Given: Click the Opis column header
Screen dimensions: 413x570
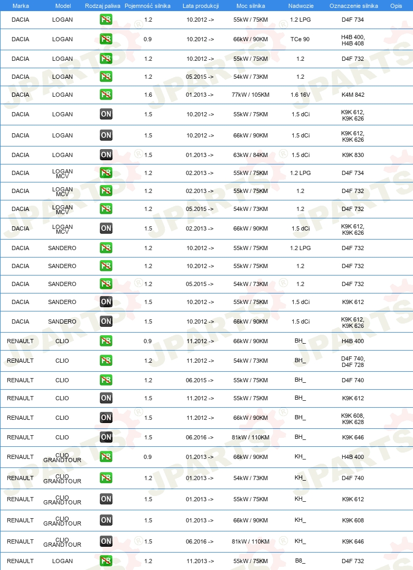Looking at the screenshot, I should [x=396, y=6].
